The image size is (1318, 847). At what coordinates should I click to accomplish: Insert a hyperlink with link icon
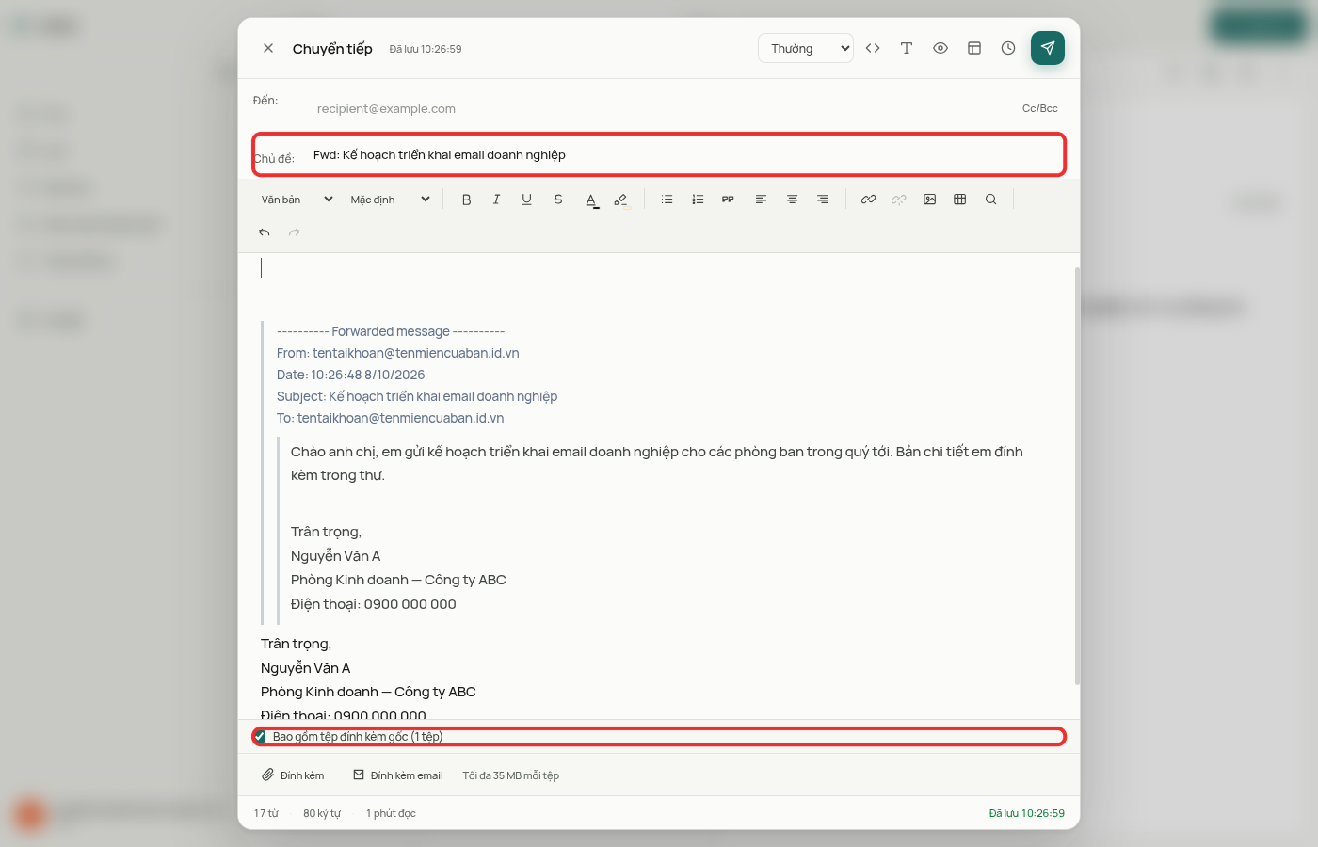[x=868, y=200]
